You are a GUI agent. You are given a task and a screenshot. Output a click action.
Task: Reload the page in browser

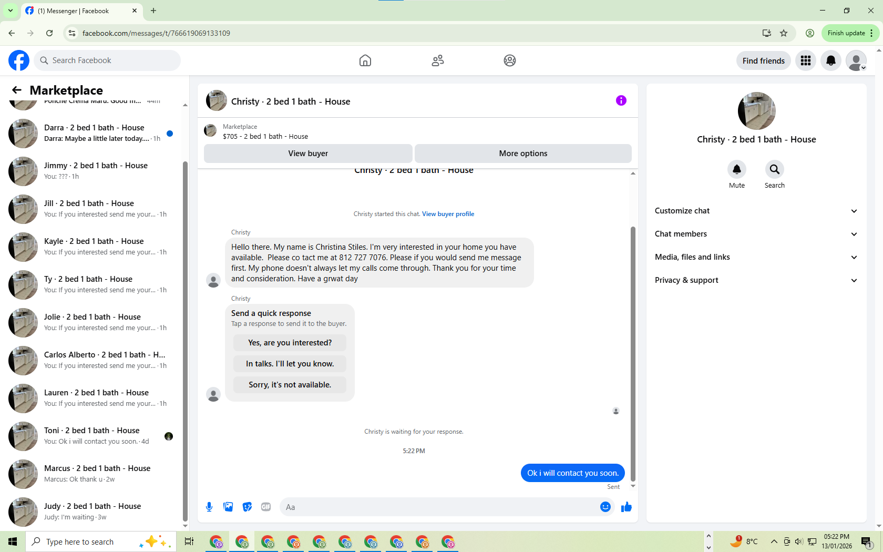tap(49, 33)
